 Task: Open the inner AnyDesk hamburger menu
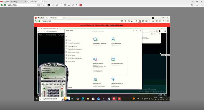click(x=168, y=21)
